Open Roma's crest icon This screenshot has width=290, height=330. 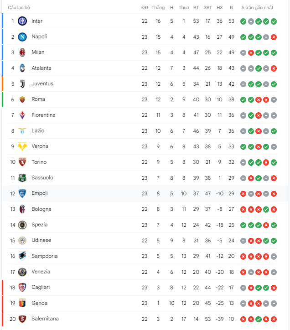coord(22,100)
